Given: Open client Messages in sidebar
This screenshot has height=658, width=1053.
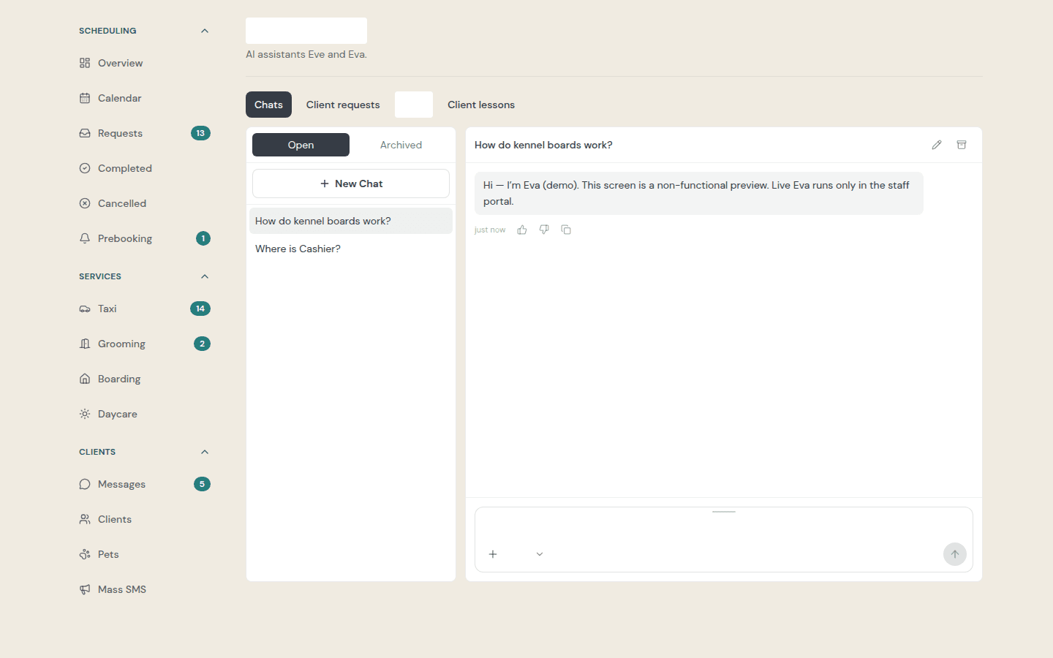Looking at the screenshot, I should click(144, 484).
